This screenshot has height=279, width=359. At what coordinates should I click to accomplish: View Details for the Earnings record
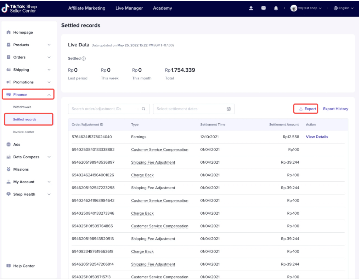317,137
